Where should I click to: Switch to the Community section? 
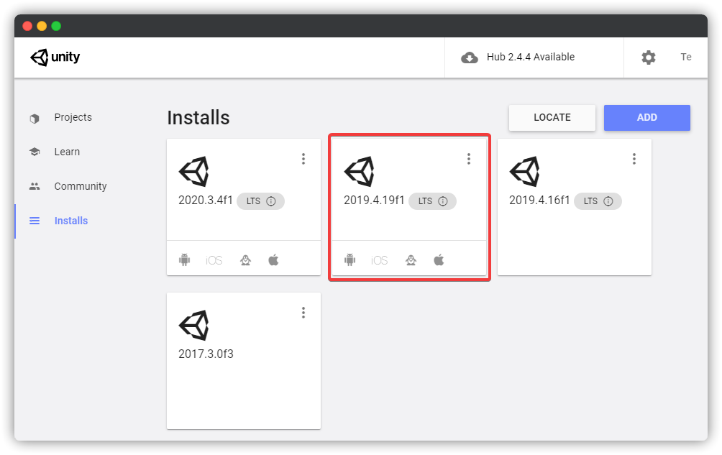point(80,186)
